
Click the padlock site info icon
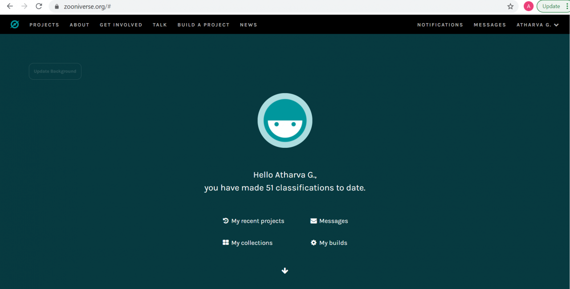57,7
